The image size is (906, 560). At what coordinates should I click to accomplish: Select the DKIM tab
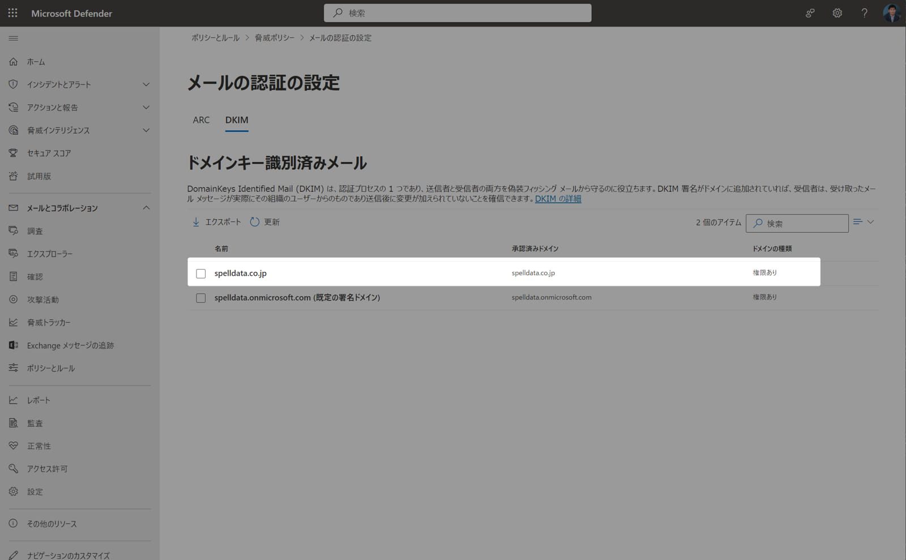click(x=237, y=120)
